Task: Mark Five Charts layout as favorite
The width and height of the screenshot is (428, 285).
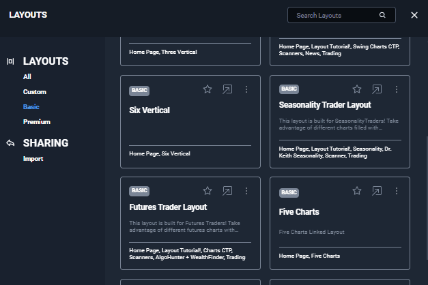Action: (x=357, y=191)
